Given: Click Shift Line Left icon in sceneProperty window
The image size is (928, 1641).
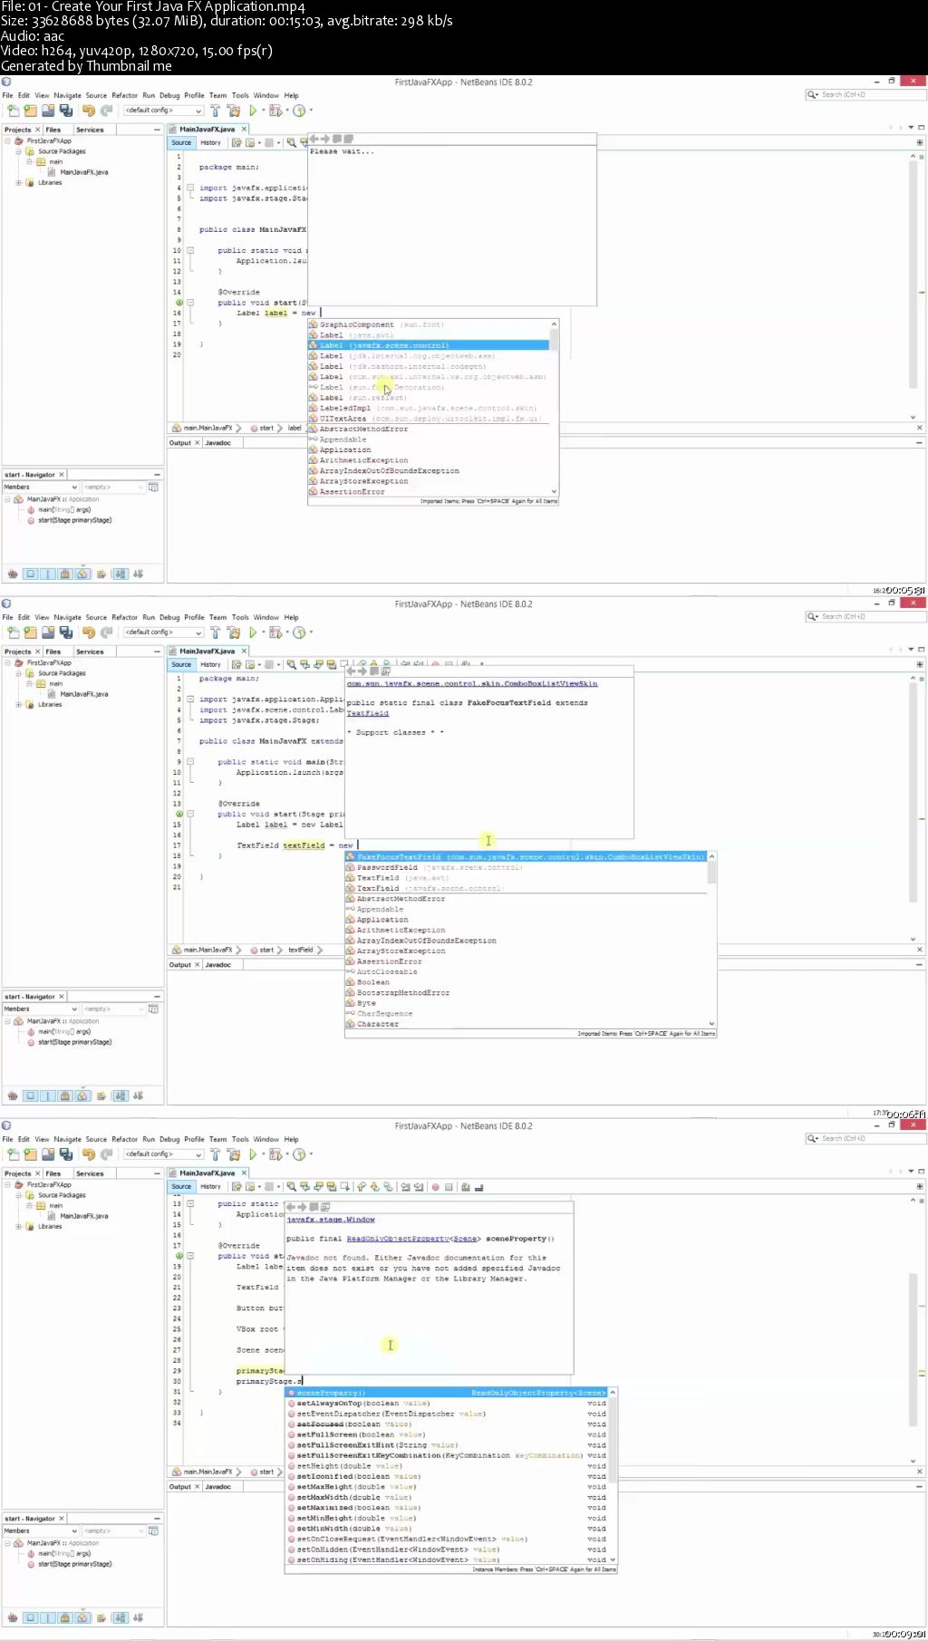Looking at the screenshot, I should coord(406,1187).
